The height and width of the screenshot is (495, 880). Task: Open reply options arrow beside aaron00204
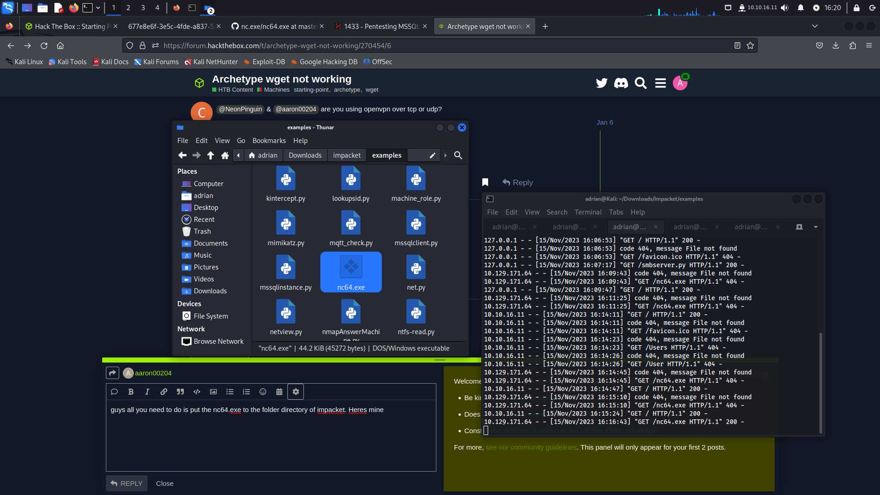pyautogui.click(x=113, y=373)
